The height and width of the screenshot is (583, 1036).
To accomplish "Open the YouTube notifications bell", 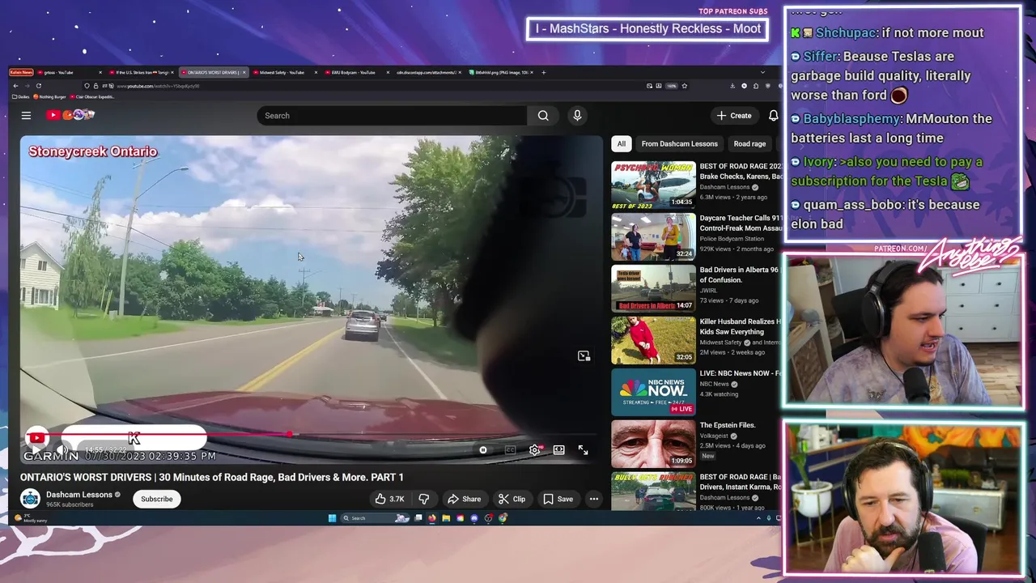I will 773,116.
